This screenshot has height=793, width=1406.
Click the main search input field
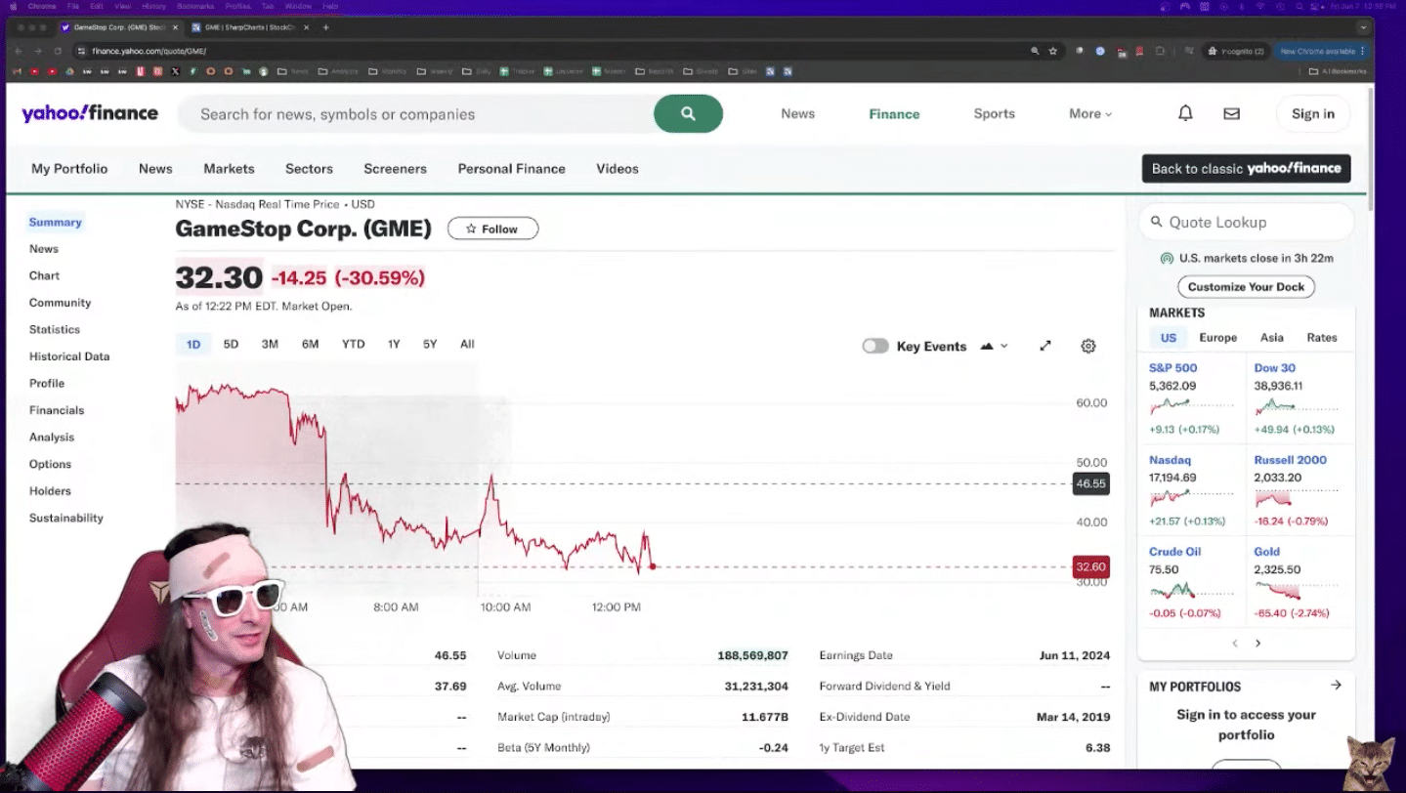point(415,113)
